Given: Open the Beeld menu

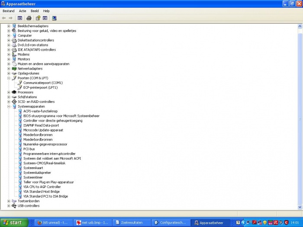Looking at the screenshot, I should tap(35, 11).
